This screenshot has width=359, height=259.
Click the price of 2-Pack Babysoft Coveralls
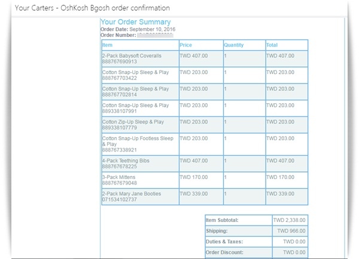pos(194,55)
